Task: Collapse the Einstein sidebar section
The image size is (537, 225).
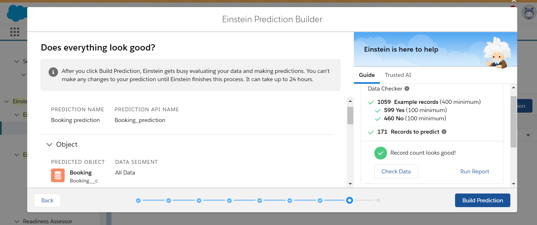Action: point(7,101)
